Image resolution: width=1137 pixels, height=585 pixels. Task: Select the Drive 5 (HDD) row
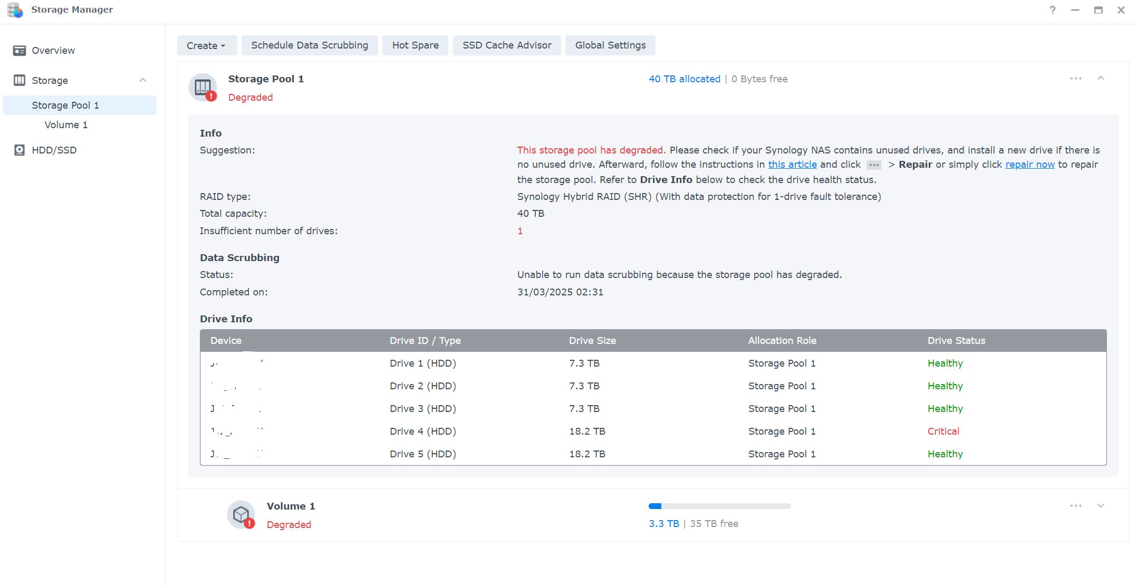pos(653,454)
